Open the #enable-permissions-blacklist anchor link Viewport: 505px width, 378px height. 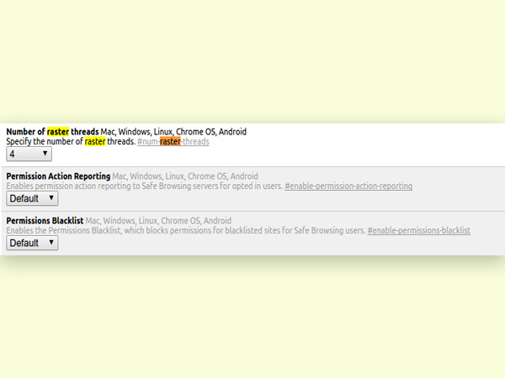click(x=418, y=230)
